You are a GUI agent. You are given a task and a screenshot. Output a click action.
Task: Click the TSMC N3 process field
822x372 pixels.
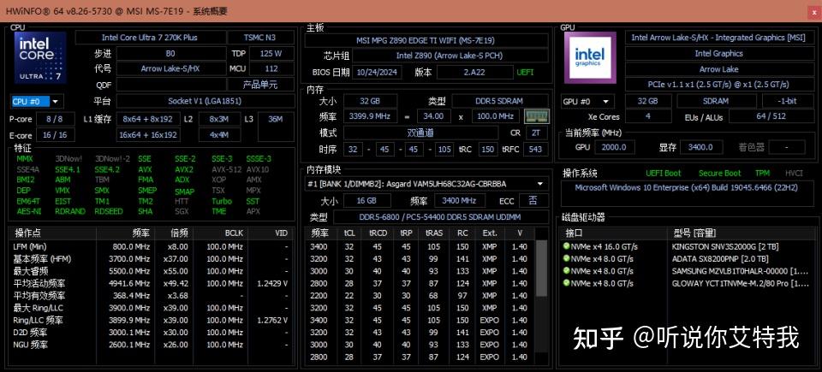click(x=260, y=38)
